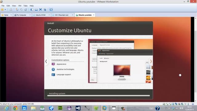Click the power on VM toolbar icon
This screenshot has width=197, height=111.
click(x=2, y=10)
